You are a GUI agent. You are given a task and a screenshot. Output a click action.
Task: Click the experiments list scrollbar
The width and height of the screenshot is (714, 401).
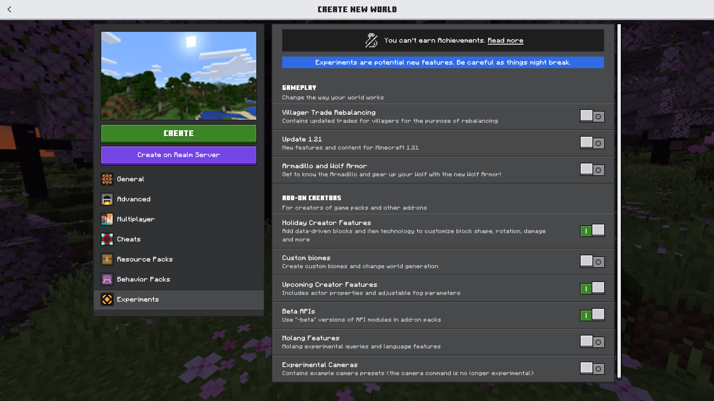point(619,201)
